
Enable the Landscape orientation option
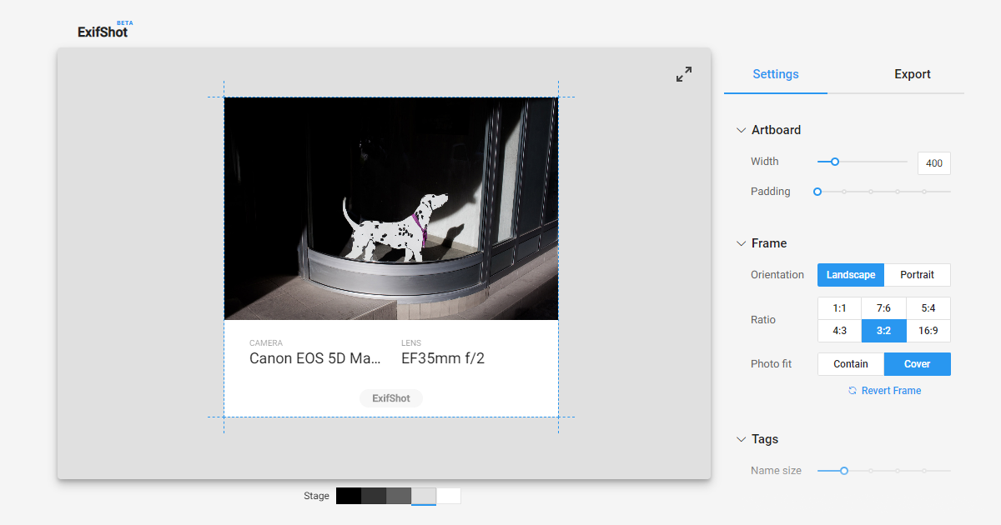[x=850, y=274]
